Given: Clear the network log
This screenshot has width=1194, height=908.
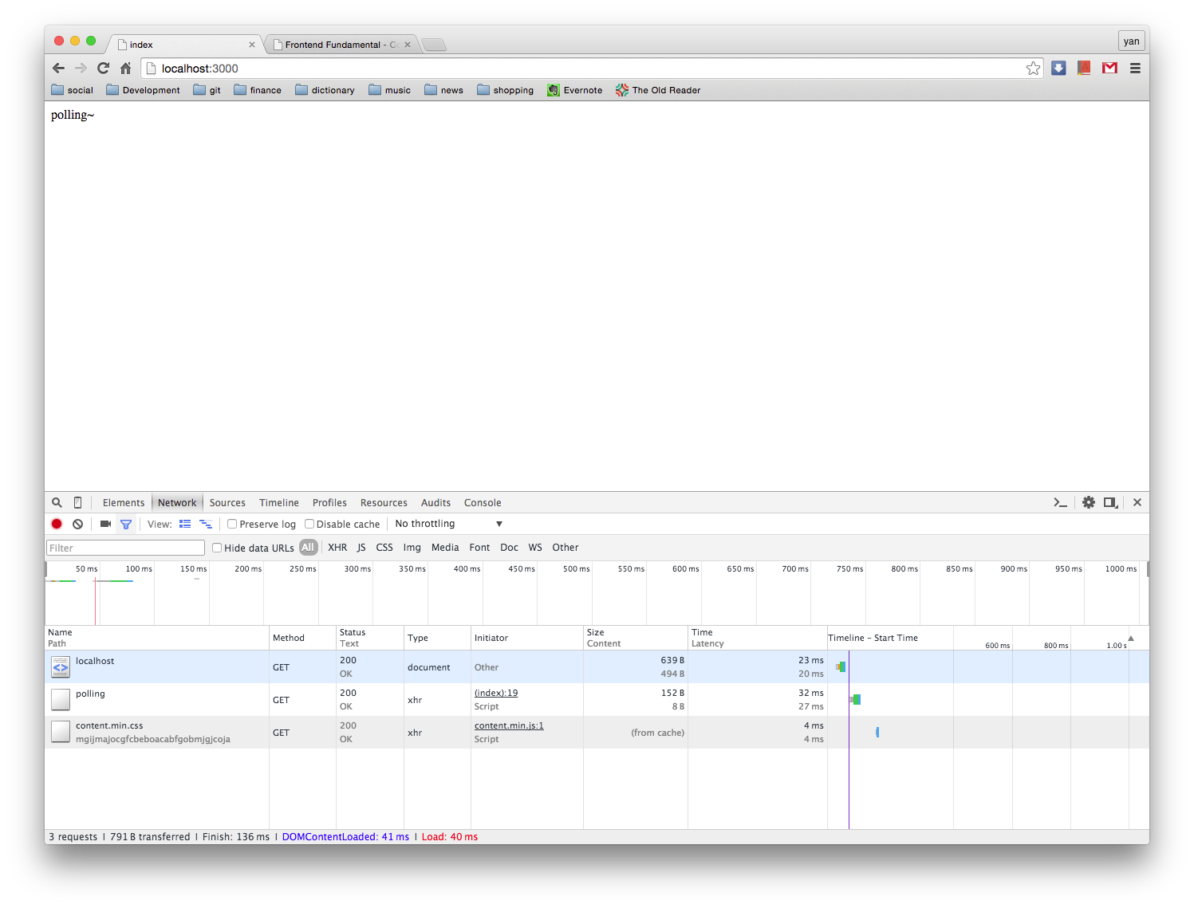Looking at the screenshot, I should [x=77, y=524].
